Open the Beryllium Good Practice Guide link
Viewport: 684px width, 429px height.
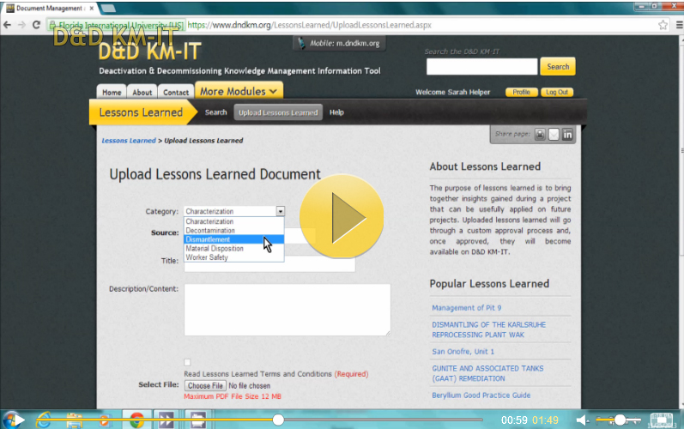[481, 395]
